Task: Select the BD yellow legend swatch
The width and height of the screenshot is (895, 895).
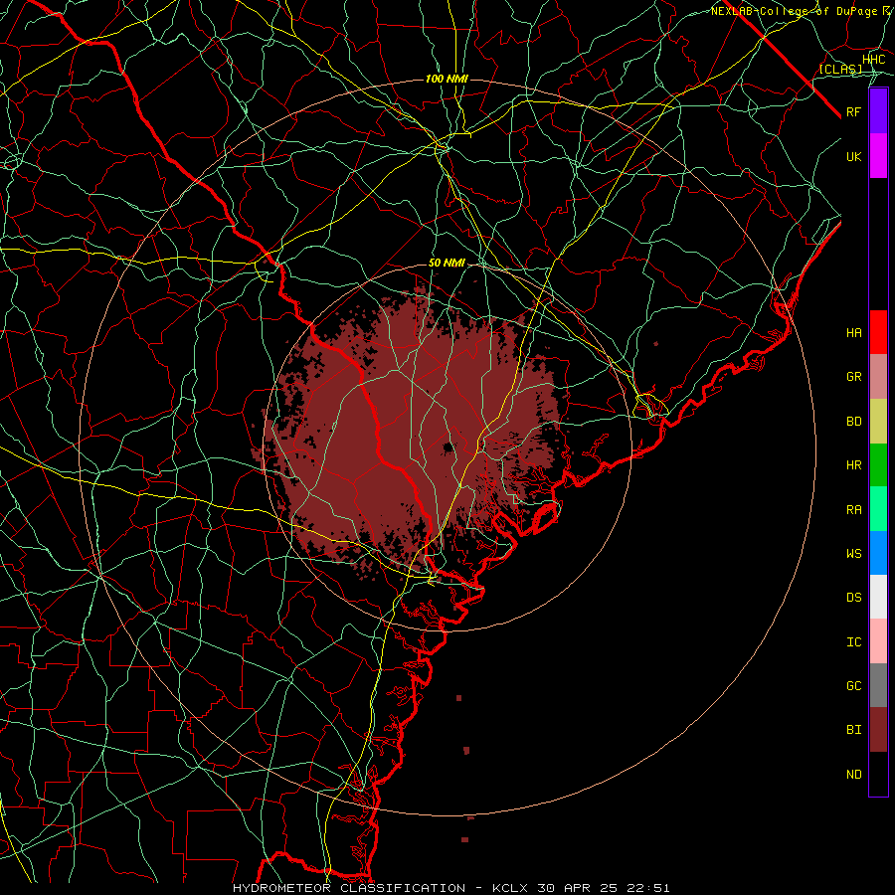Action: [x=878, y=422]
